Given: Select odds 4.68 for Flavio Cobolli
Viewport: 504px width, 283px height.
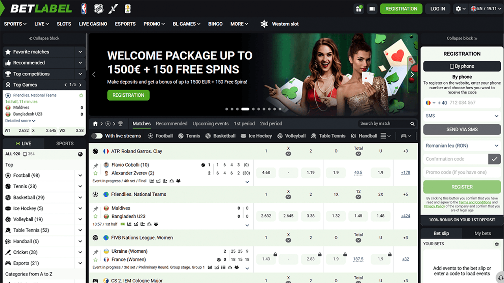Looking at the screenshot, I should (x=266, y=173).
